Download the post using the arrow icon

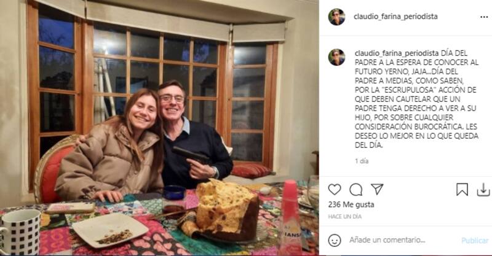[x=483, y=190]
